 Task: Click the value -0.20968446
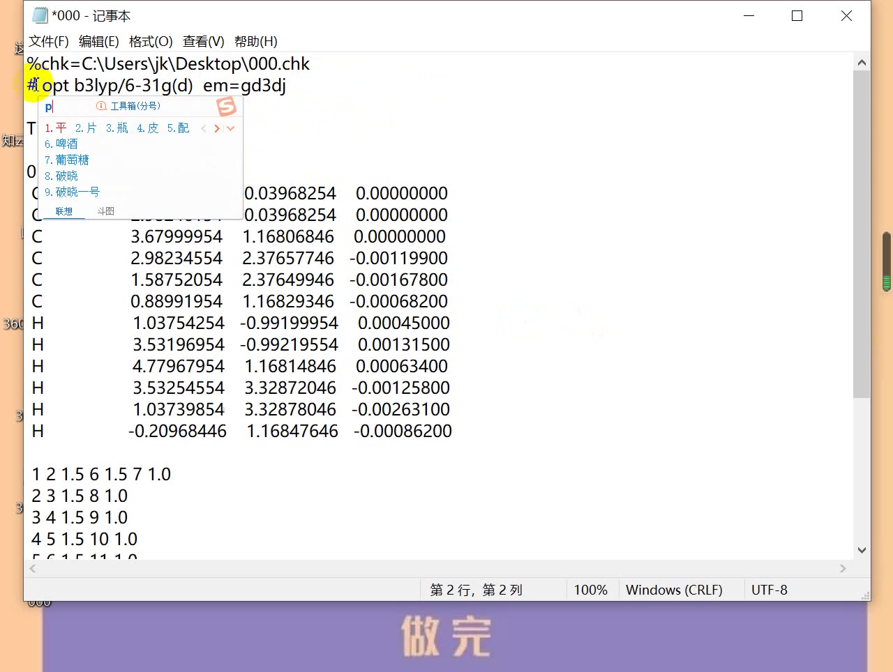tap(177, 432)
